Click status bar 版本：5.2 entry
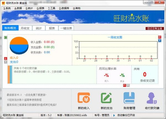Screen dimensions: 166x119 (x=46, y=115)
